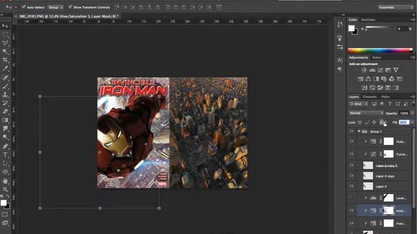Open the Color panel flyout menu
Image resolution: width=417 pixels, height=234 pixels.
[412, 19]
